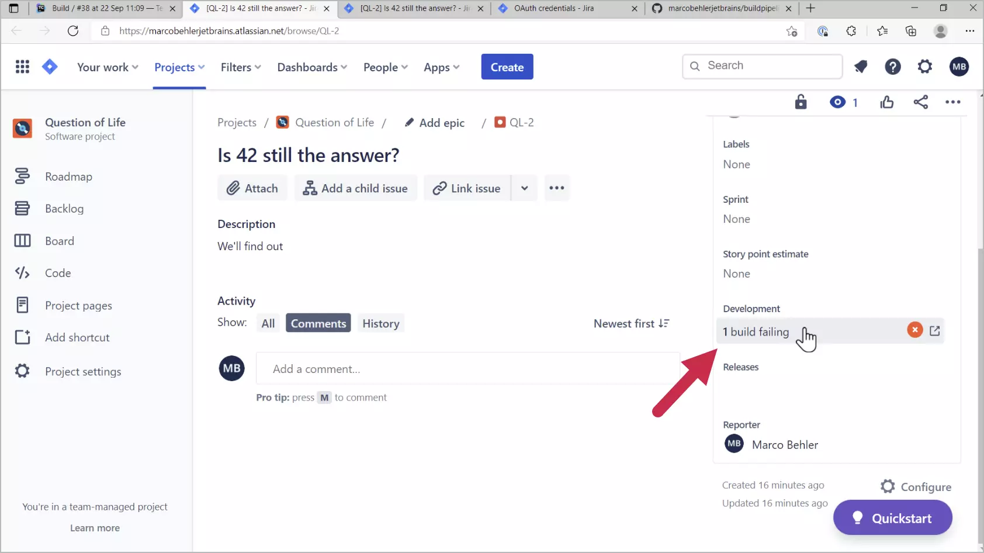Expand the Your work dropdown
The height and width of the screenshot is (553, 984).
(x=108, y=67)
